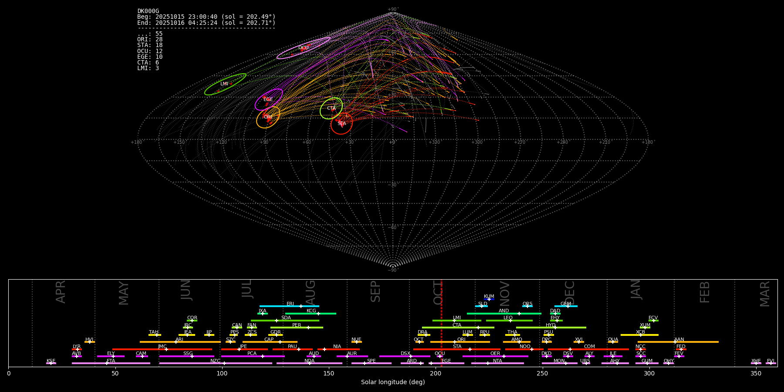The height and width of the screenshot is (392, 784).
Task: Click the LEO shower bar on timeline
Action: coord(509,321)
